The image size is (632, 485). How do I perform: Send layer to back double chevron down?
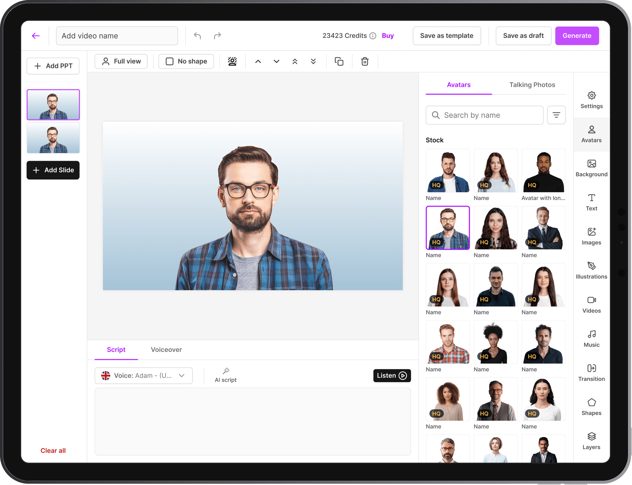(x=313, y=61)
